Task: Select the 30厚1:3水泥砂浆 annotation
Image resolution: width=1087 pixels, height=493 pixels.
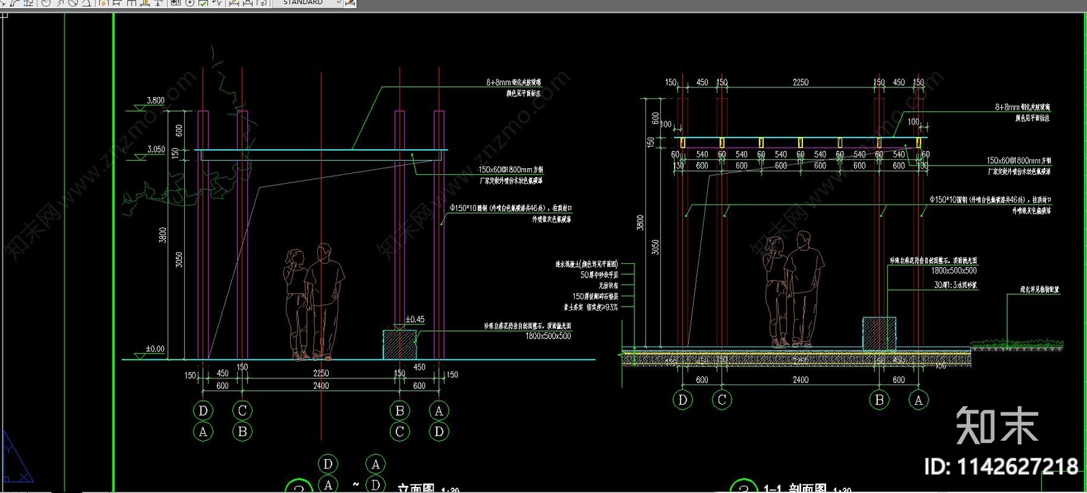Action: [x=955, y=285]
